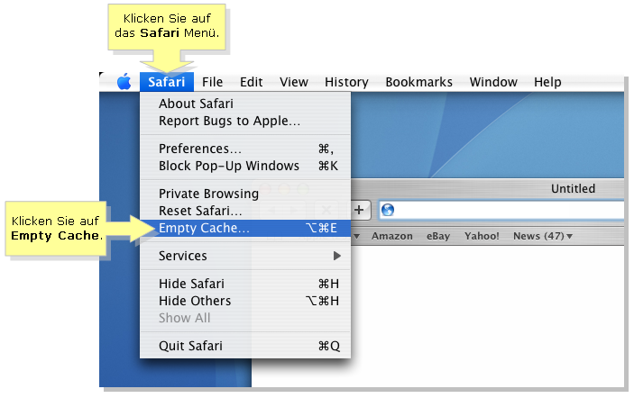The width and height of the screenshot is (634, 398).
Task: Click the plus add bookmark button
Action: (x=359, y=210)
